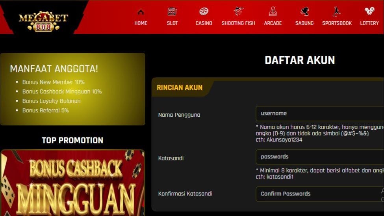Focus the passwords input field

point(320,157)
